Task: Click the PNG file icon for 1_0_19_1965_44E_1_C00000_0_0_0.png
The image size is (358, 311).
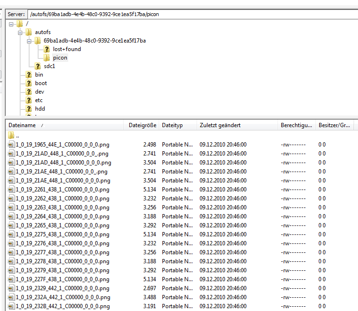Action: click(11, 145)
